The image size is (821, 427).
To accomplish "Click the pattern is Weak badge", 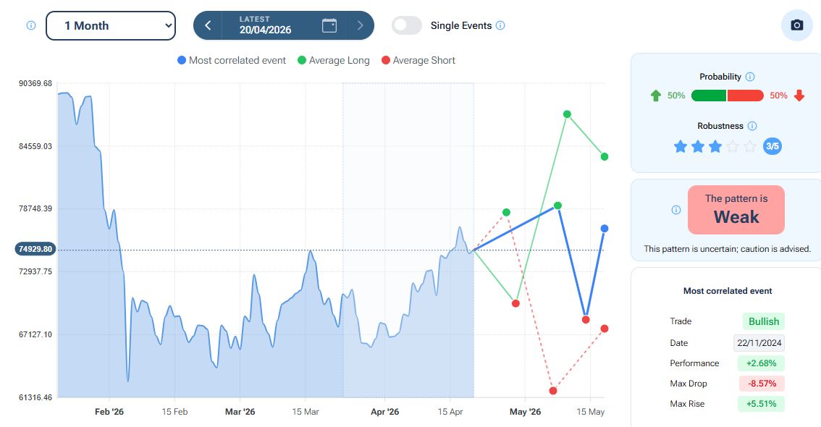I will (x=736, y=210).
